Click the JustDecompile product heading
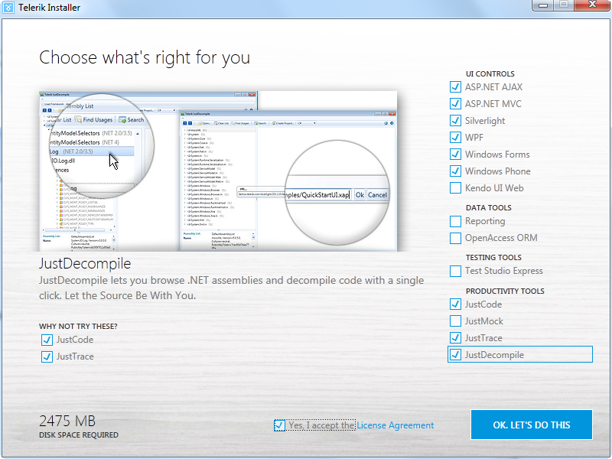612x459 pixels. pos(85,263)
